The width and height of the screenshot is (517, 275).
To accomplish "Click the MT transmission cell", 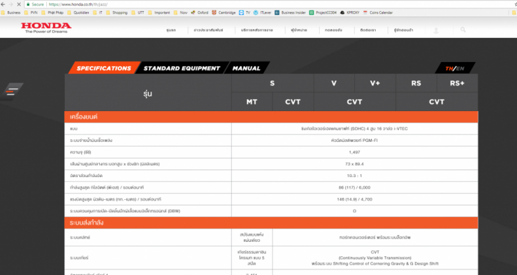I will 252,102.
